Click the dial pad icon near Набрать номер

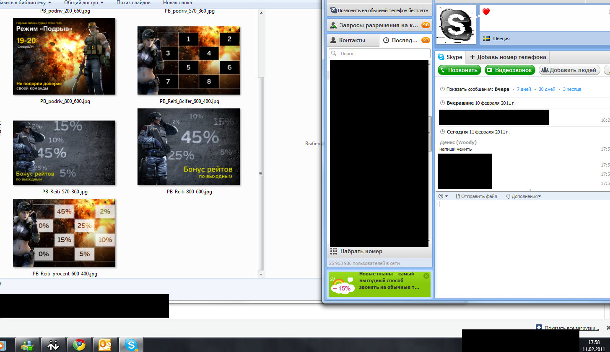[334, 252]
